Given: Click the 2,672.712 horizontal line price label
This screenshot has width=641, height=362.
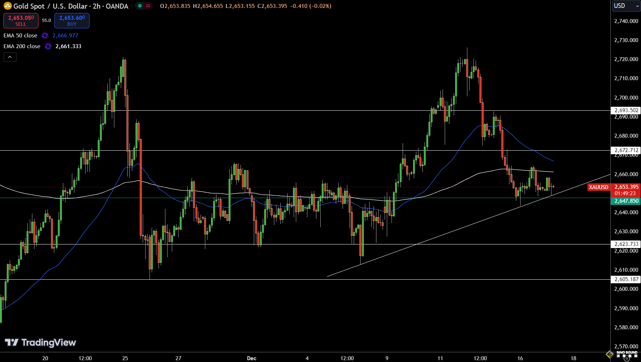Looking at the screenshot, I should point(626,150).
